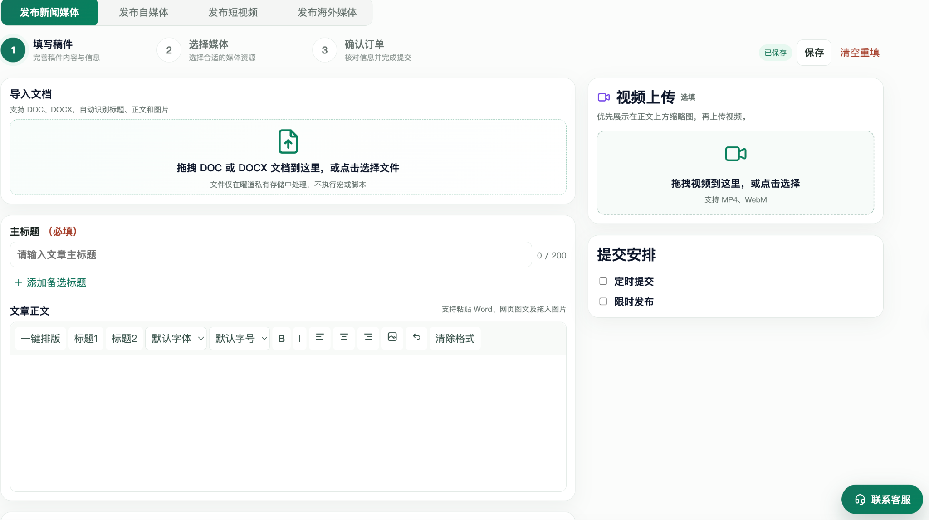Click the purple video icon beside 视频上传
The height and width of the screenshot is (520, 929).
(x=604, y=97)
